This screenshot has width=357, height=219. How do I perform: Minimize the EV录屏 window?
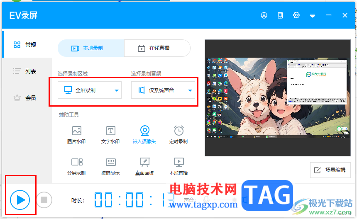point(328,15)
